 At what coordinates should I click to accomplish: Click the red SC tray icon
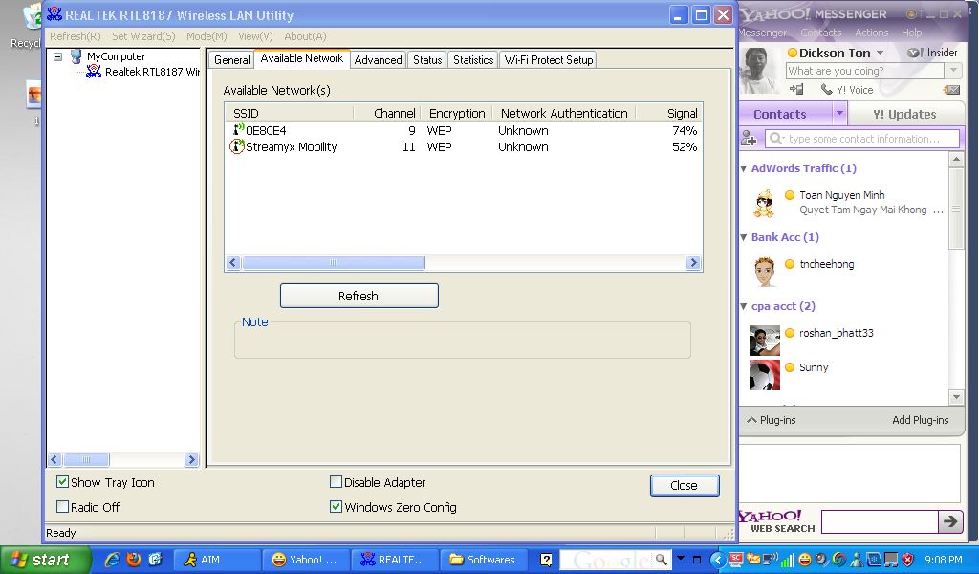(x=736, y=560)
